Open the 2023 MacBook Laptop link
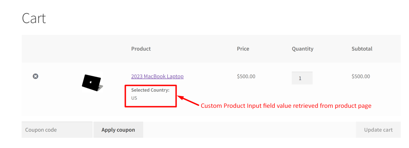This screenshot has width=409, height=148. tap(157, 76)
